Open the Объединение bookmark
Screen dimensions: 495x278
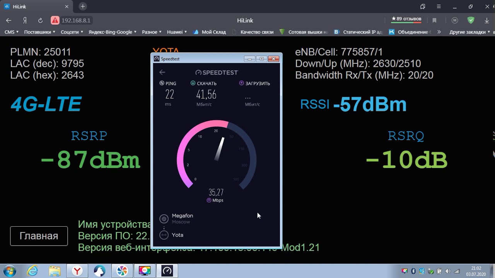410,32
